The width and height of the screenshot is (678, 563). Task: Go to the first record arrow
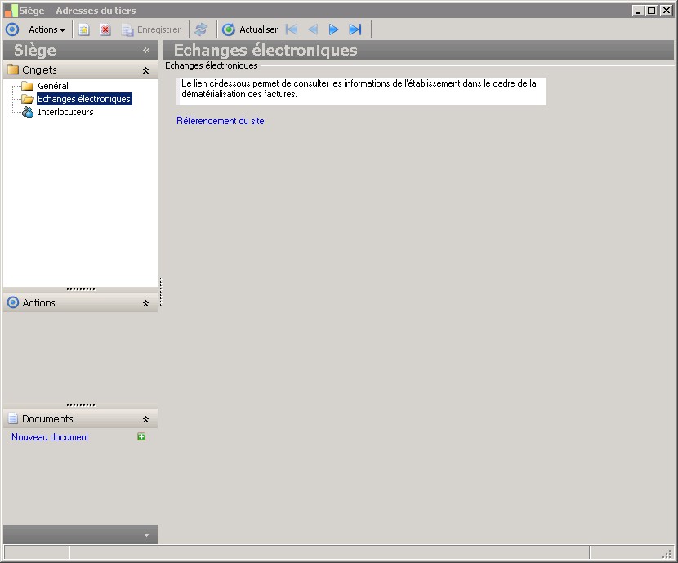[292, 29]
